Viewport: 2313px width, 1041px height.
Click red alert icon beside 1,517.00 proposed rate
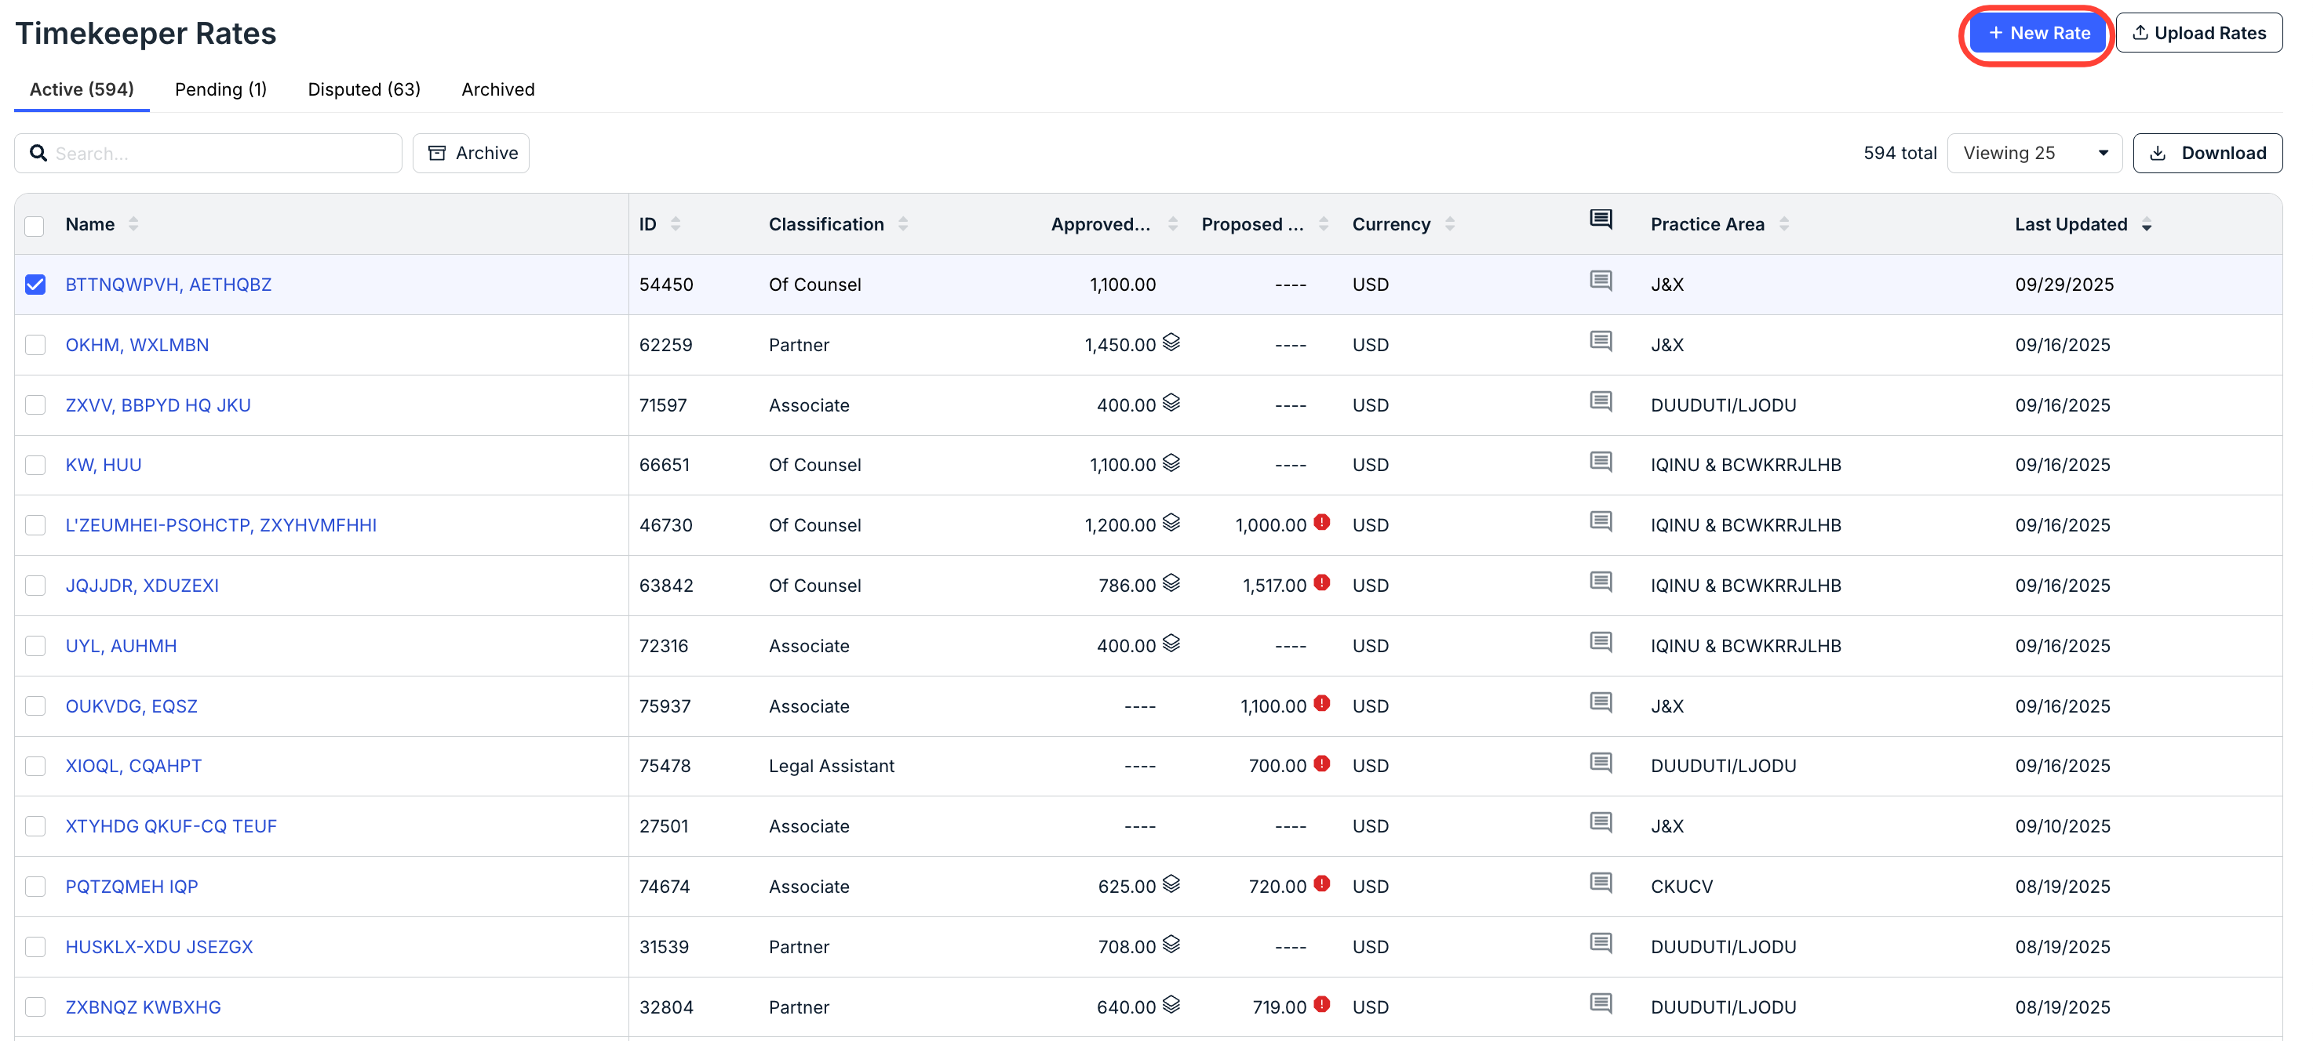coord(1322,582)
